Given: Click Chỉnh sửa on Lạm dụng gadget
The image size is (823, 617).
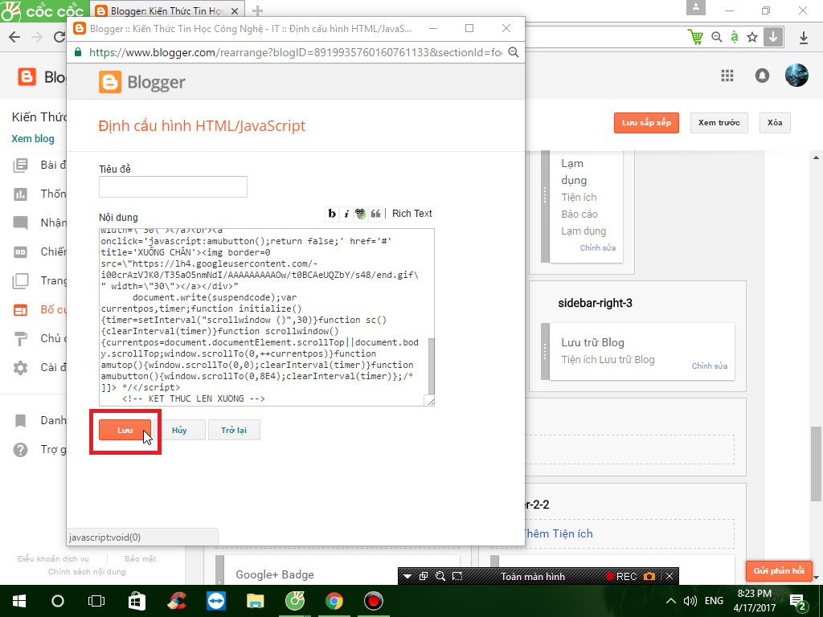Looking at the screenshot, I should click(x=598, y=247).
